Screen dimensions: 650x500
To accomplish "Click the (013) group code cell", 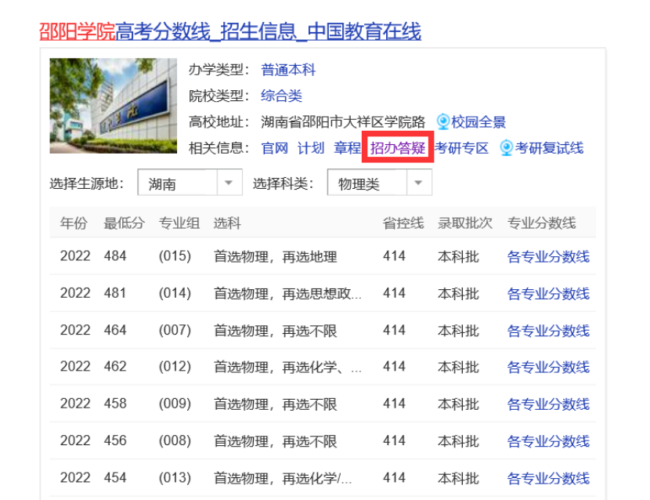I will pos(175,477).
